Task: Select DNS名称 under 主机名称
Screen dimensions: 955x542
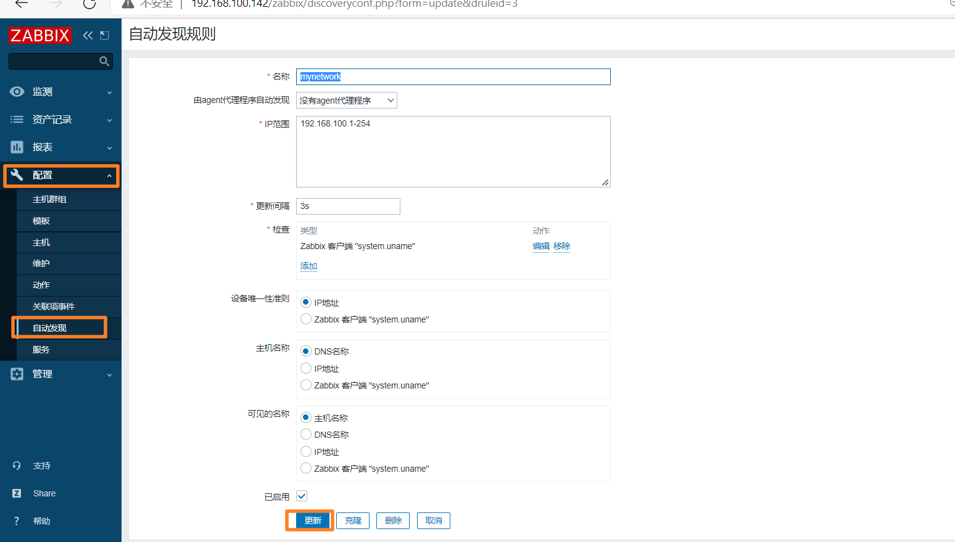Action: 306,351
